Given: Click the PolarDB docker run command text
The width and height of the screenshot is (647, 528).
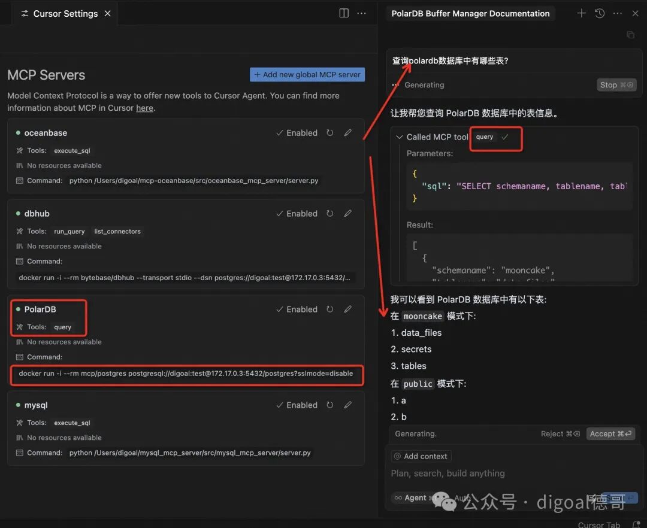Looking at the screenshot, I should [x=186, y=374].
